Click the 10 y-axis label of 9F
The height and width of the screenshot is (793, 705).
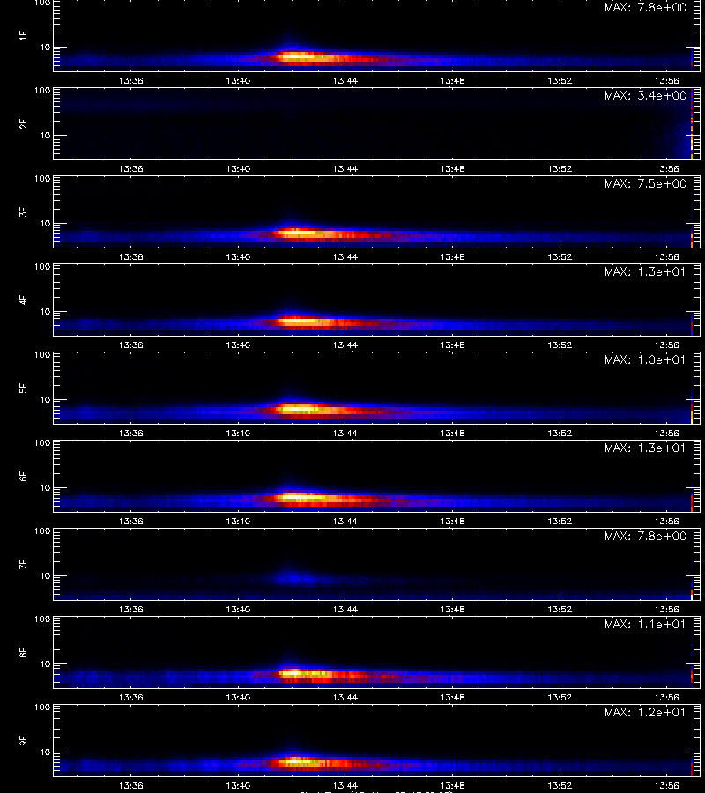tap(45, 752)
